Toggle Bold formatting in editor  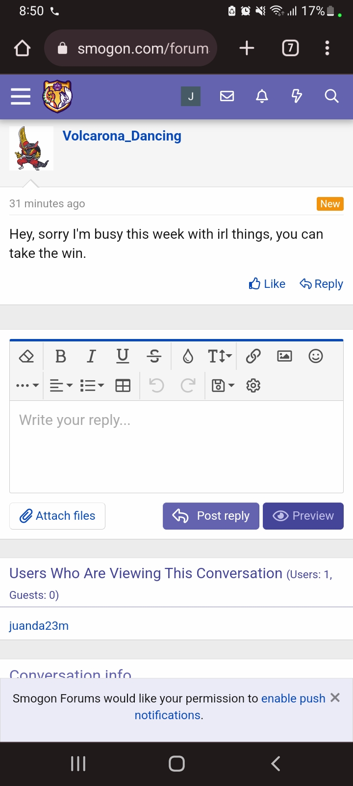coord(61,356)
